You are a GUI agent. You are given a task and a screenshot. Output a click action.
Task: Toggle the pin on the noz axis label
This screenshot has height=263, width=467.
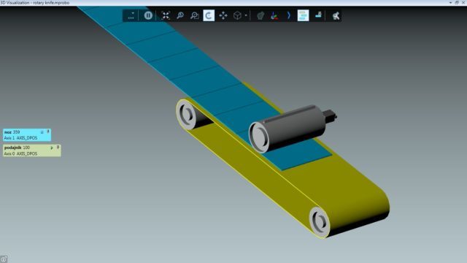[48, 131]
